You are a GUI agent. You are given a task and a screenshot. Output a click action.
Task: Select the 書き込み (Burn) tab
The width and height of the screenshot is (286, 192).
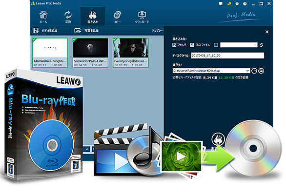92,17
